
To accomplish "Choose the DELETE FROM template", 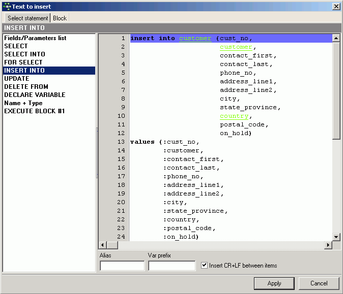I will click(x=49, y=87).
